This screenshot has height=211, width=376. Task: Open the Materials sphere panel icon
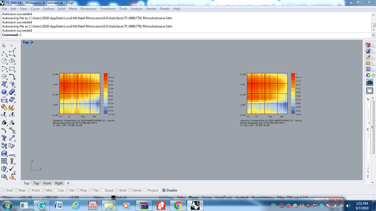368,51
